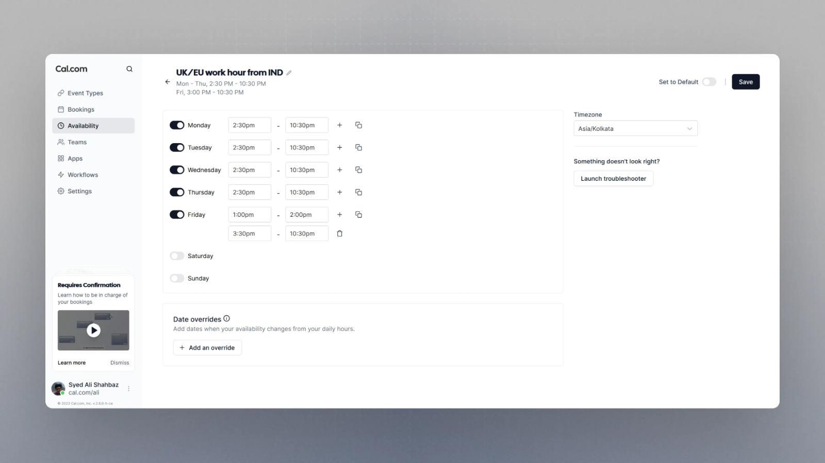Add a time slot to Thursday
Screen dimensions: 825x463
pyautogui.click(x=340, y=192)
